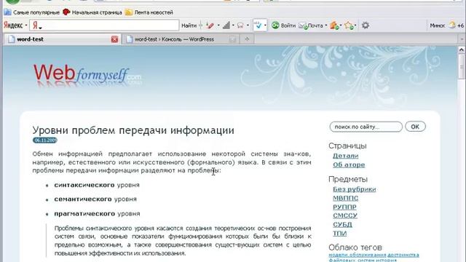This screenshot has width=466, height=262.
Task: Open dropdown beside the orange figures icon
Action: pos(341,25)
